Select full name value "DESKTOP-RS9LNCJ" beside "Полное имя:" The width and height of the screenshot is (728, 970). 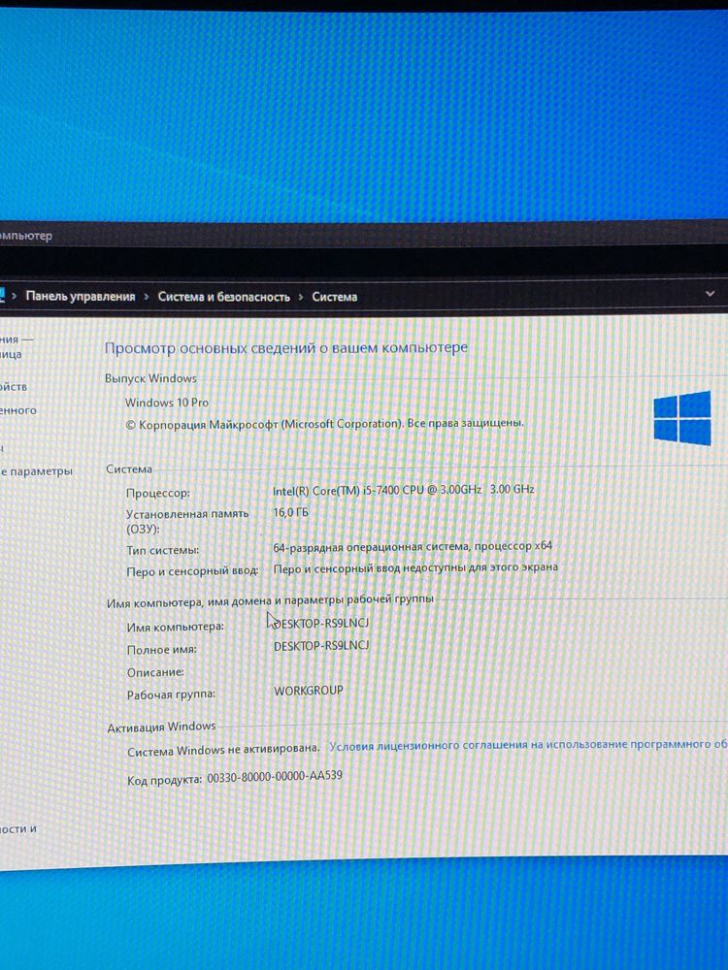point(321,646)
